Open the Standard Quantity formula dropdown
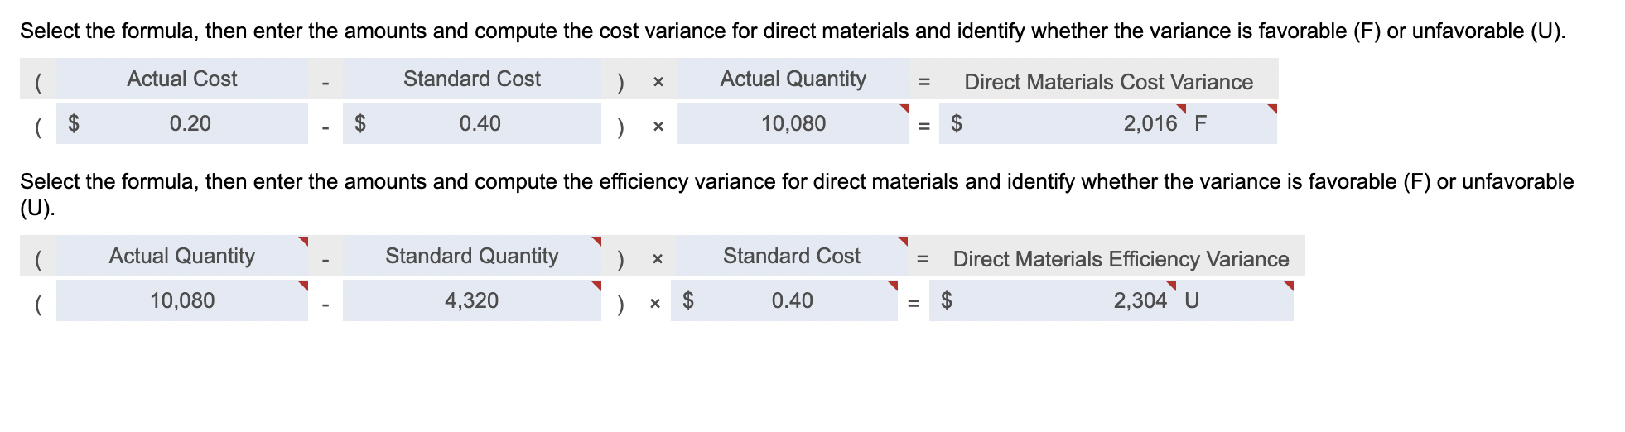 472,257
